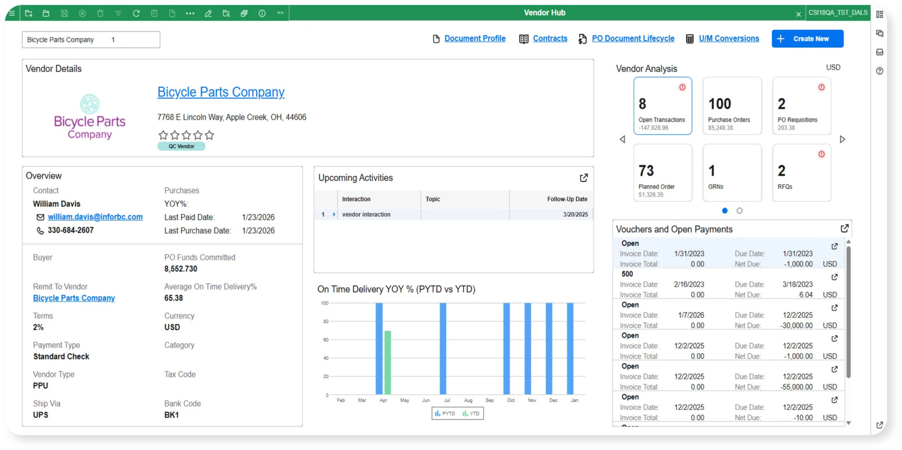
Task: Click the Filter lines toolbar icon
Action: (118, 13)
